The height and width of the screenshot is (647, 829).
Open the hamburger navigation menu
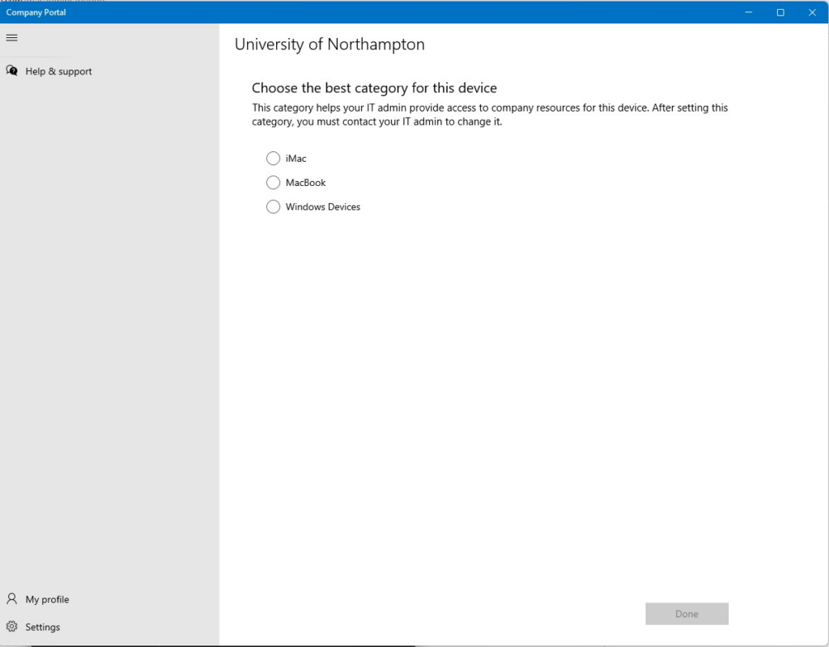[x=11, y=37]
